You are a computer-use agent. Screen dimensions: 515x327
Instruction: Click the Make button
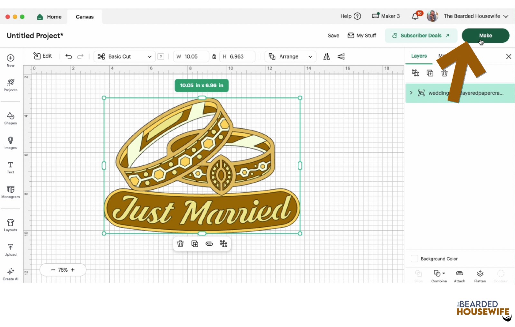(x=485, y=35)
